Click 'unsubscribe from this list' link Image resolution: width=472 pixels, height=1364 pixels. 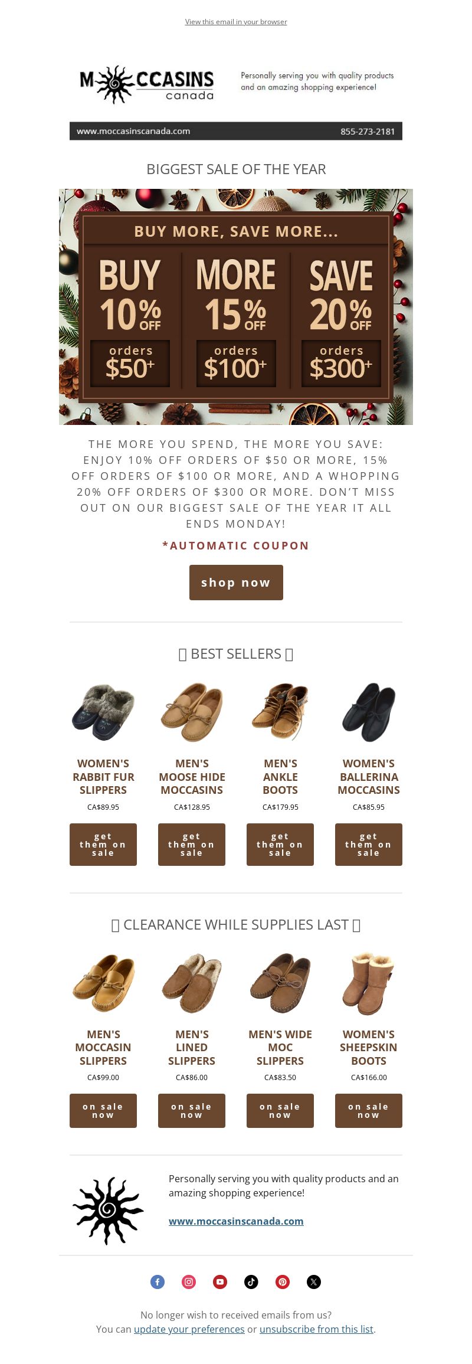point(316,1329)
